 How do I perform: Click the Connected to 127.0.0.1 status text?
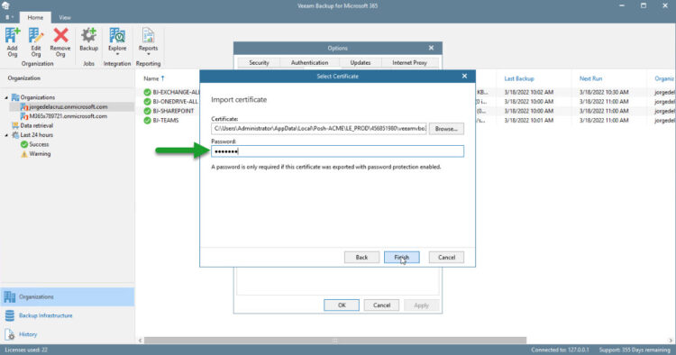(560, 350)
